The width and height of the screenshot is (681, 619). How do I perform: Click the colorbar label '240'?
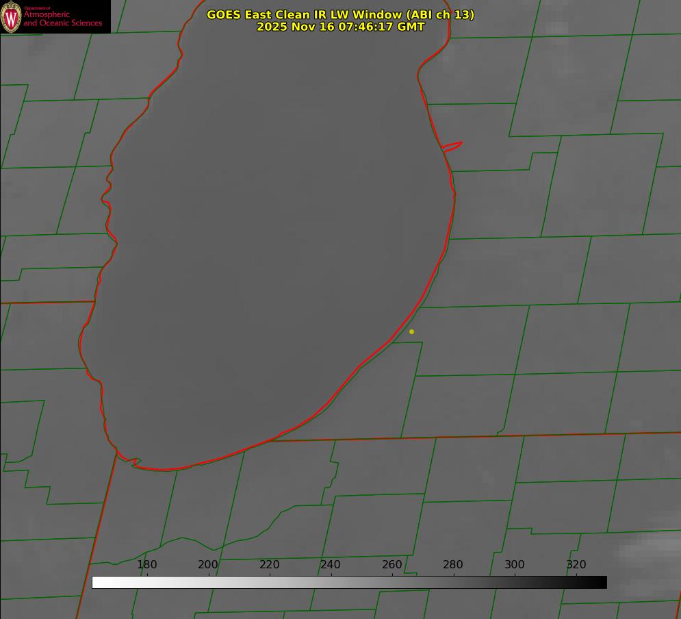click(x=331, y=564)
